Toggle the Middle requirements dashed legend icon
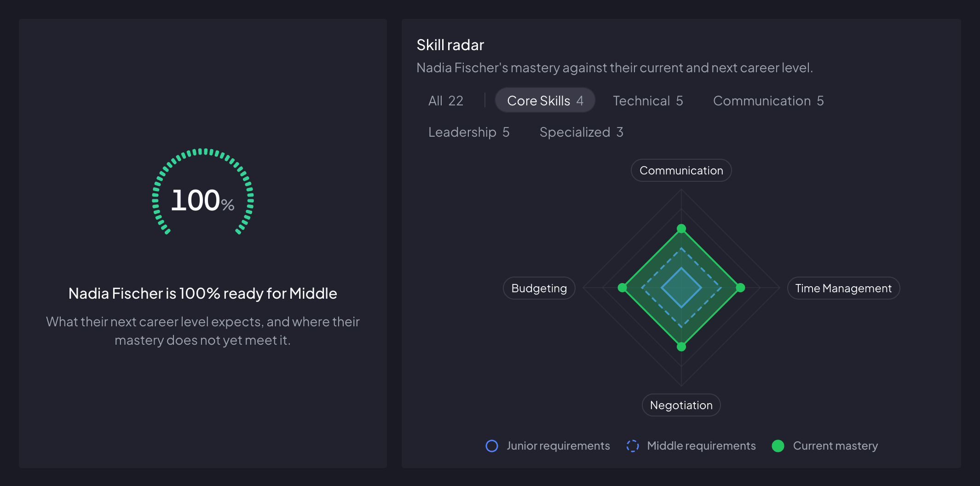 [633, 445]
